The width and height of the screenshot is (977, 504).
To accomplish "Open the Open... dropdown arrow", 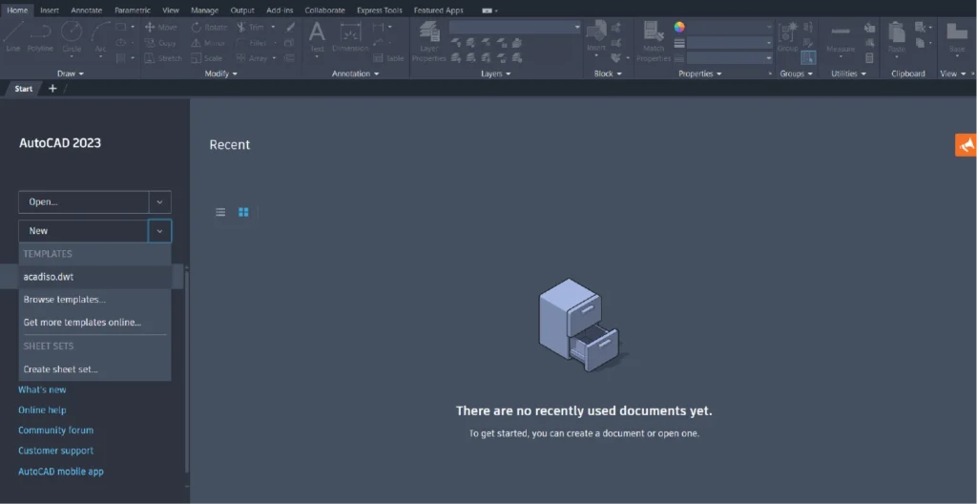I will pyautogui.click(x=159, y=202).
